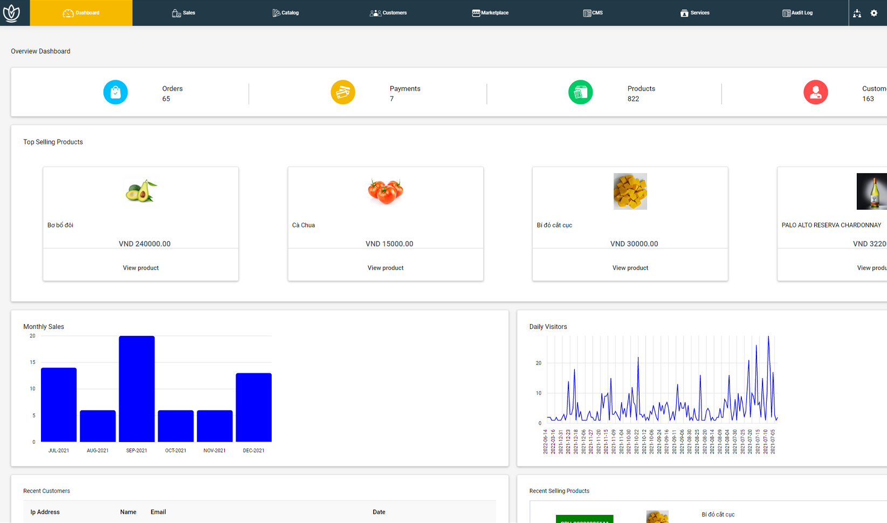887x523 pixels.
Task: Open the settings gear icon
Action: pos(874,13)
